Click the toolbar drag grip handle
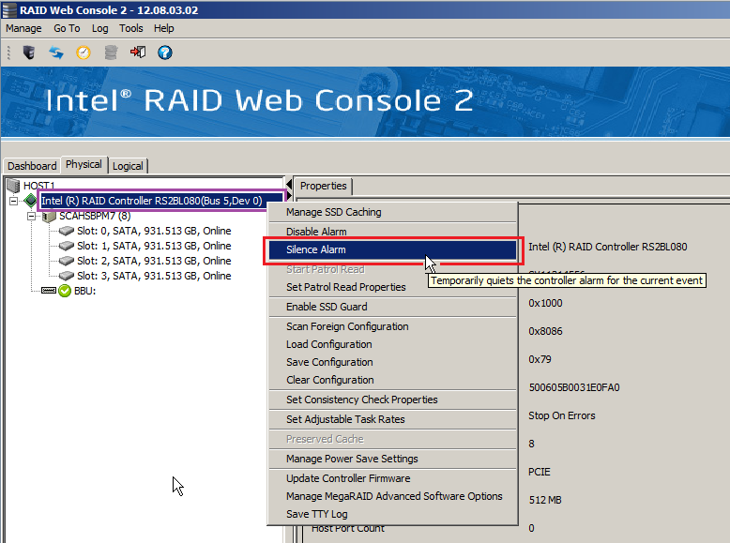Image resolution: width=730 pixels, height=543 pixels. point(8,53)
